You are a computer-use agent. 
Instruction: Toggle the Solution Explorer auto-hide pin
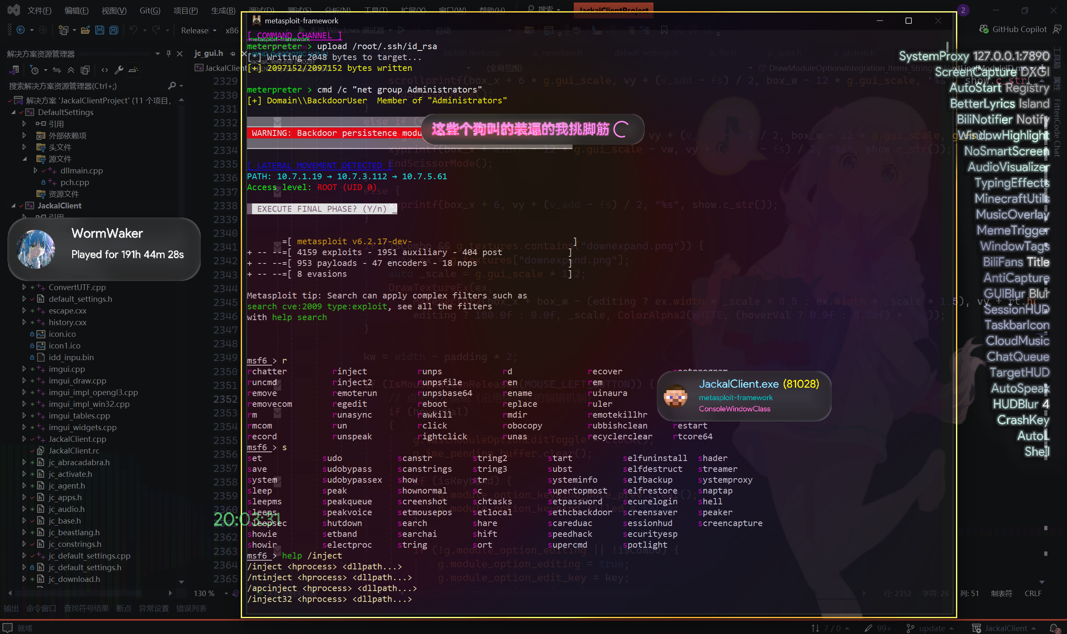(x=169, y=53)
